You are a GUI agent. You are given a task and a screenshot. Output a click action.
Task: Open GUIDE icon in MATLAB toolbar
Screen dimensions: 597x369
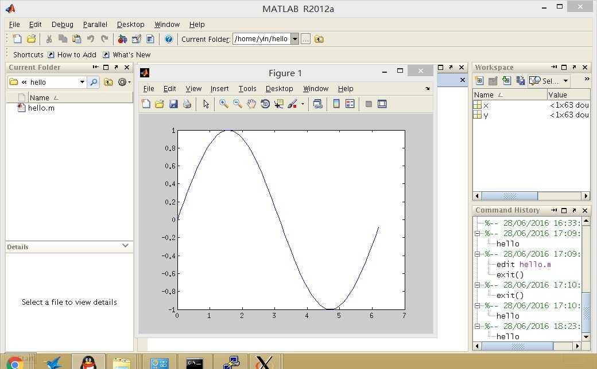click(x=136, y=39)
